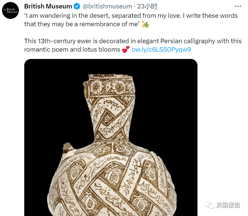Click the blue verified badge icon

(77, 6)
